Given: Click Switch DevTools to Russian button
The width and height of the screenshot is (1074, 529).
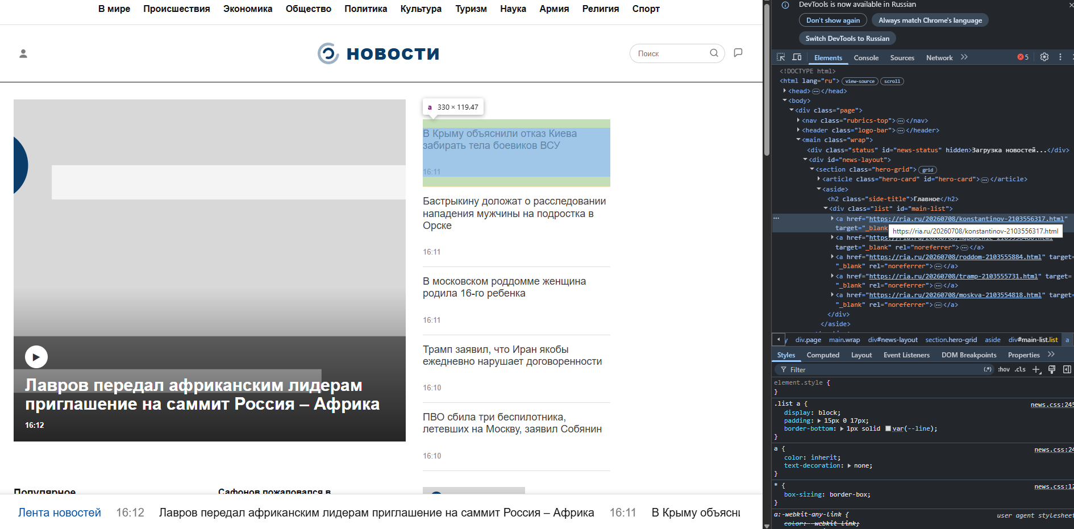Looking at the screenshot, I should (847, 39).
